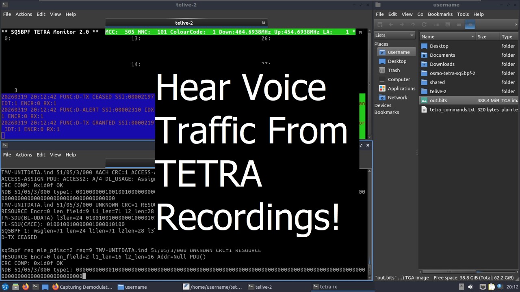This screenshot has width=520, height=292.
Task: Select out.bits file
Action: (x=470, y=101)
